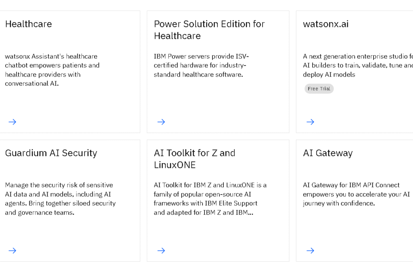Click the AI Gateway API Connect description
The image size is (413, 267).
click(356, 194)
